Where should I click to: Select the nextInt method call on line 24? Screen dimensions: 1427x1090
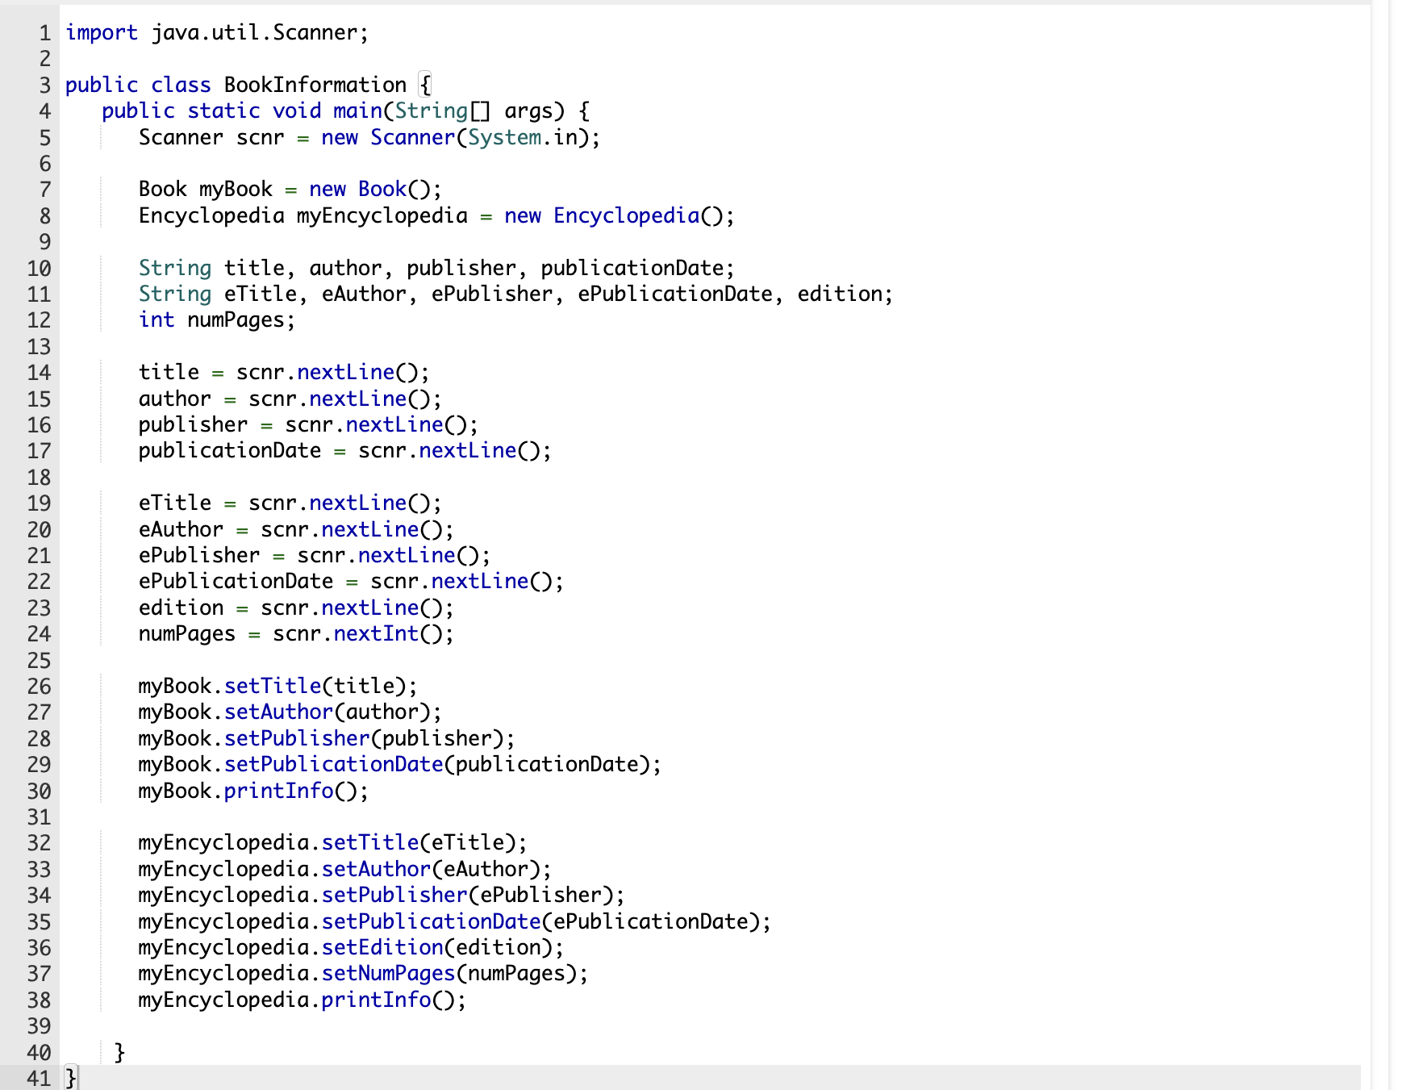pos(377,634)
